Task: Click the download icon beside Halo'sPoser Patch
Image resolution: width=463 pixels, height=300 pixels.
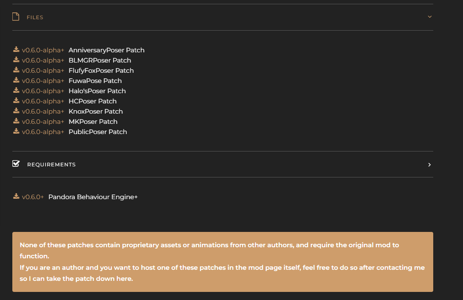Action: click(17, 91)
